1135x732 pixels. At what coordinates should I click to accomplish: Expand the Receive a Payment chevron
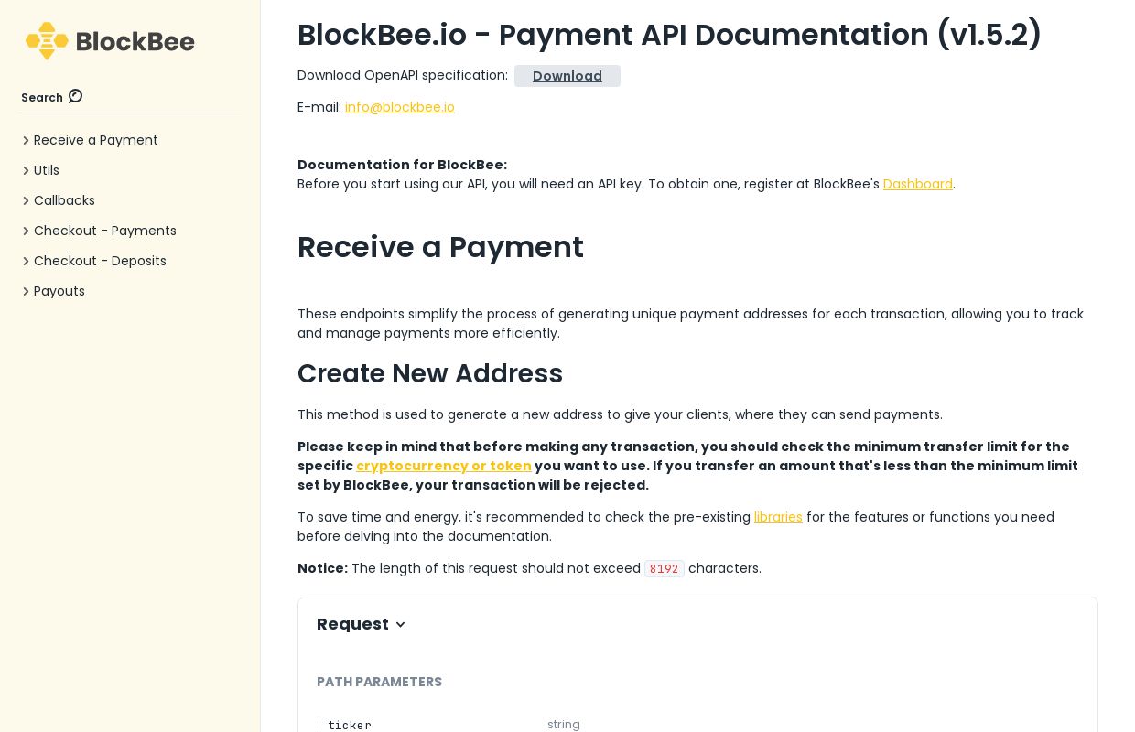point(26,141)
